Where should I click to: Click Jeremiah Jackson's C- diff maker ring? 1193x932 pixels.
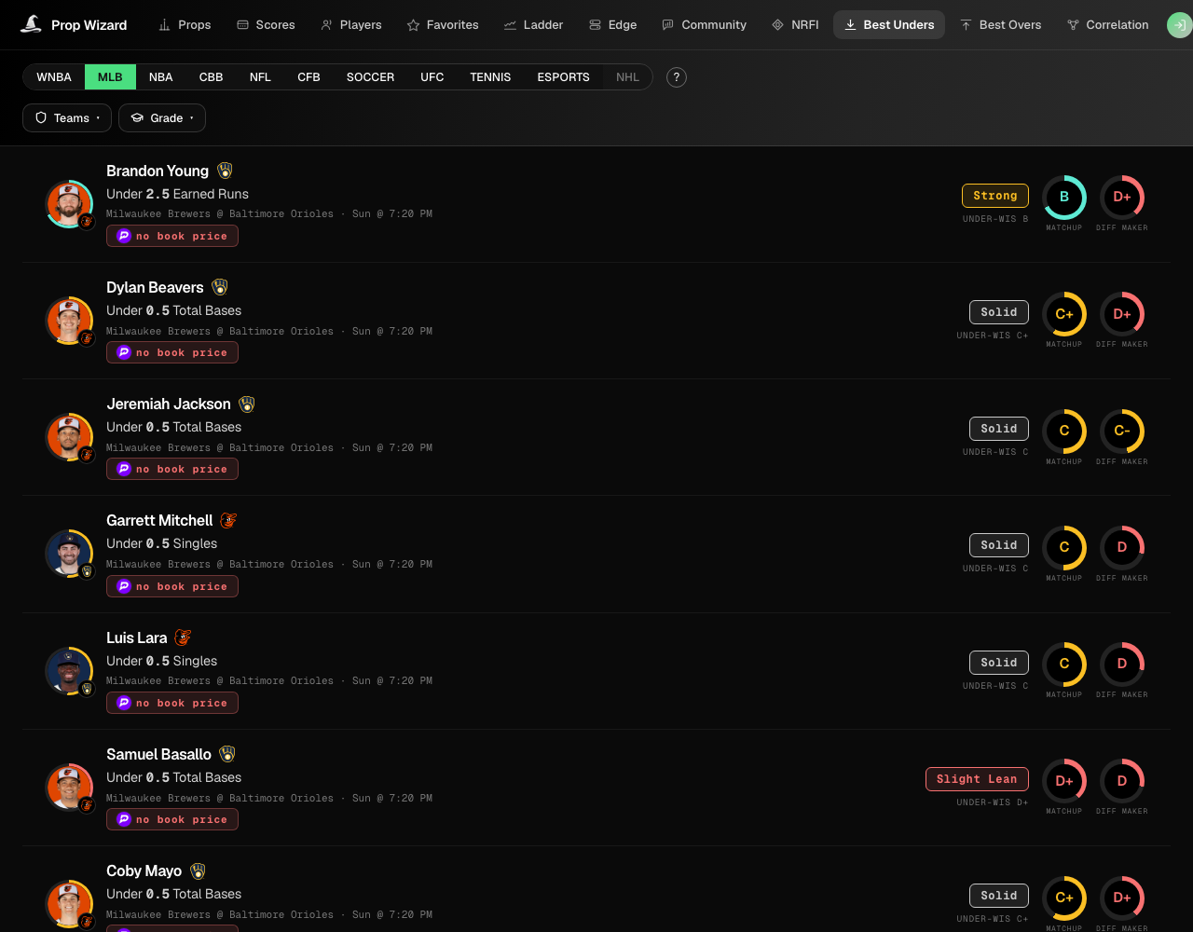pyautogui.click(x=1122, y=432)
